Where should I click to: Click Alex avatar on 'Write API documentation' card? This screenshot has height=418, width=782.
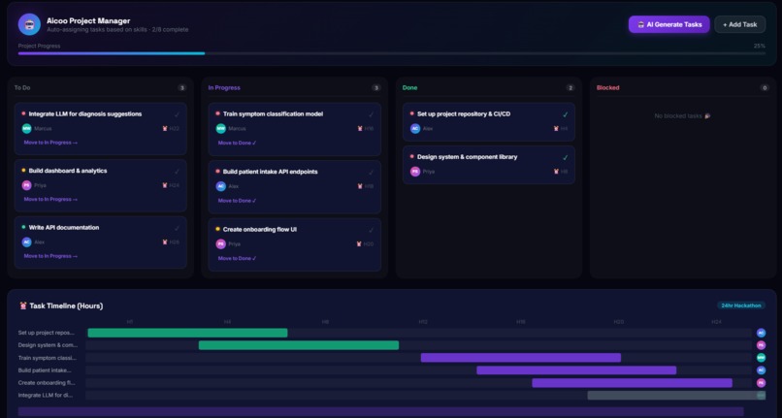[x=26, y=242]
